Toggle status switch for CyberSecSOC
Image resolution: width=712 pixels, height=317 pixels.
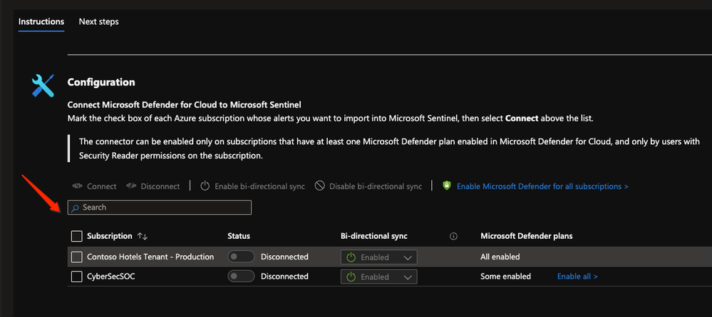click(241, 276)
